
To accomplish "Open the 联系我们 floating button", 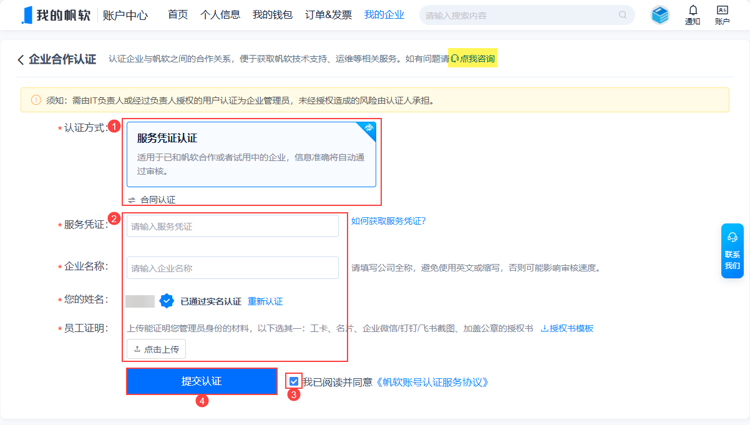I will [x=733, y=251].
